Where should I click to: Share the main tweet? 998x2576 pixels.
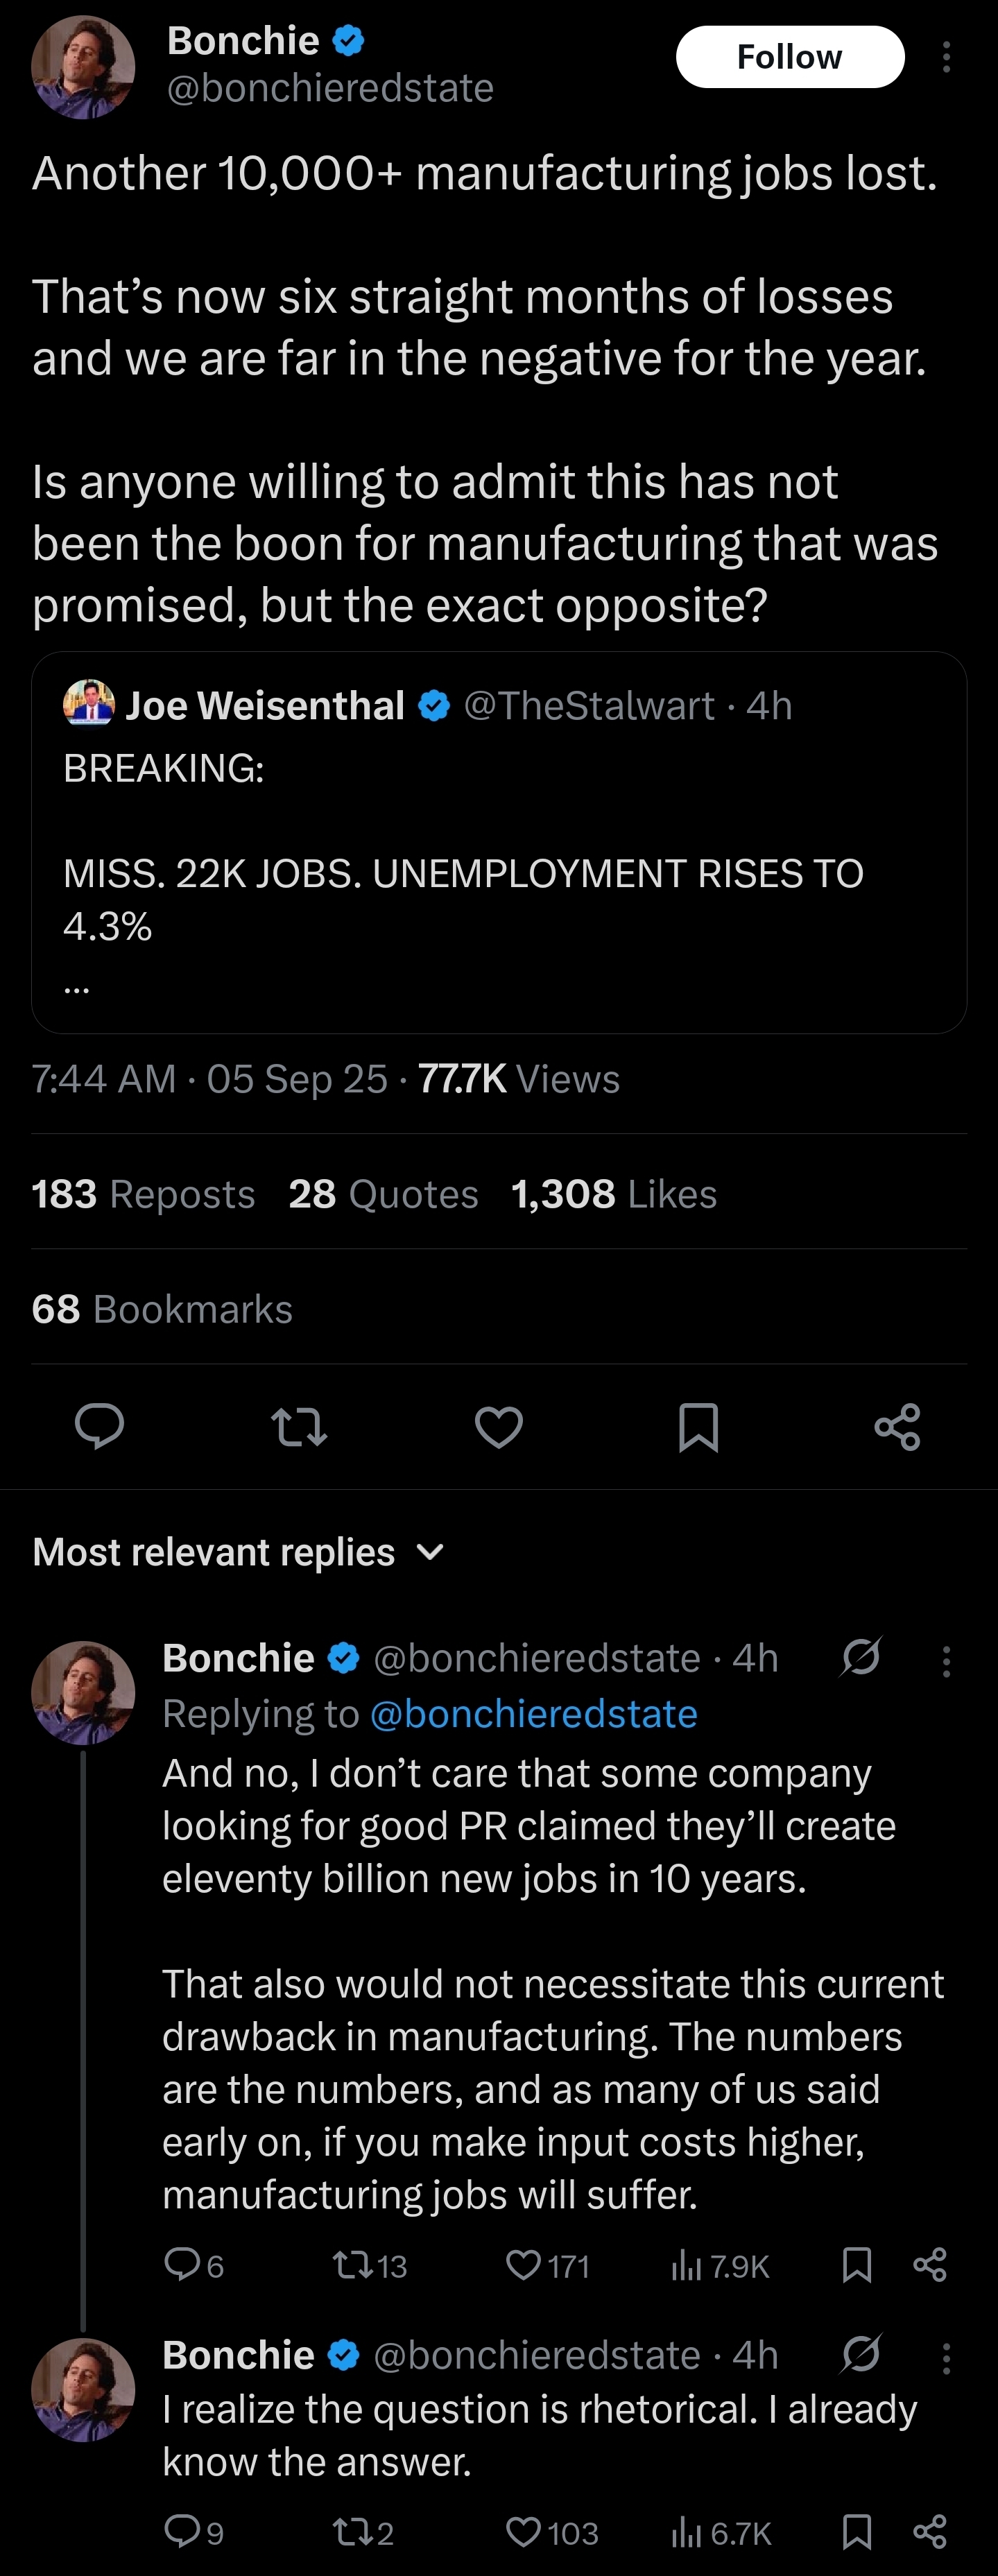pos(897,1426)
